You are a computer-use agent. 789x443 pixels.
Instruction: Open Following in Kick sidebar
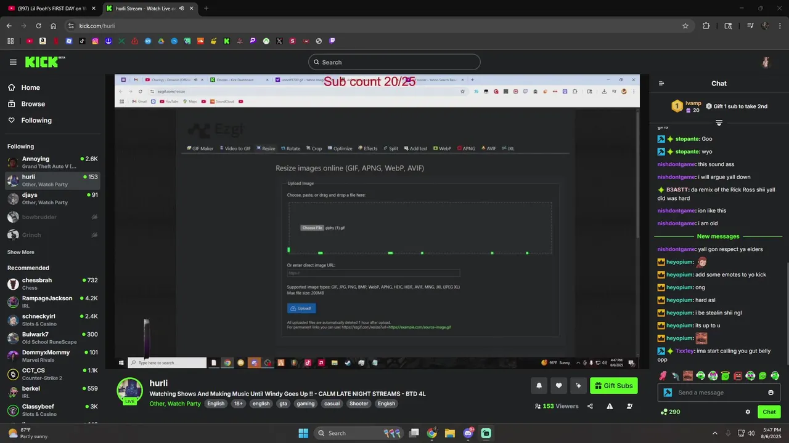pos(36,121)
